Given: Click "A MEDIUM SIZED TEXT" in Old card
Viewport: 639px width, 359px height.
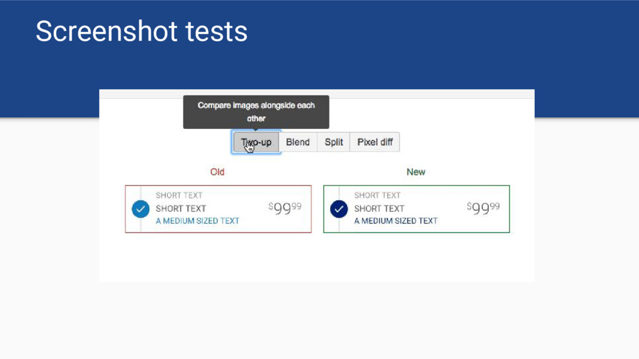Looking at the screenshot, I should click(x=197, y=221).
